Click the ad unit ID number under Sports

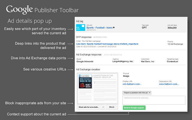pyautogui.click(x=91, y=30)
